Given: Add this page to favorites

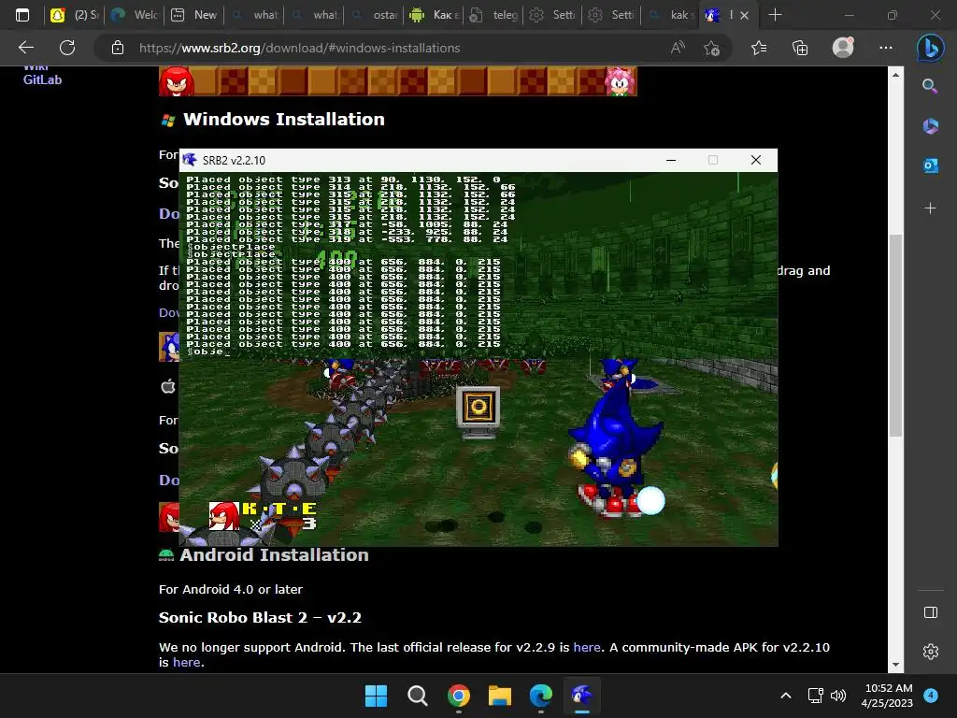Looking at the screenshot, I should click(x=711, y=48).
